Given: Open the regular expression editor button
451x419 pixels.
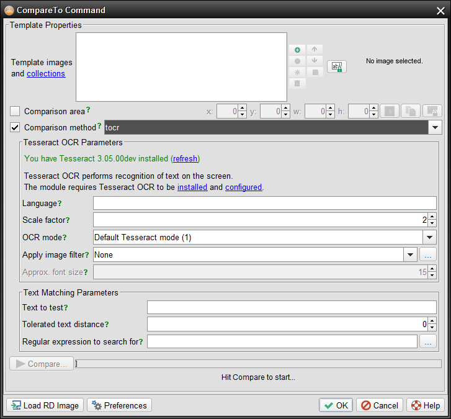Looking at the screenshot, I should 428,341.
